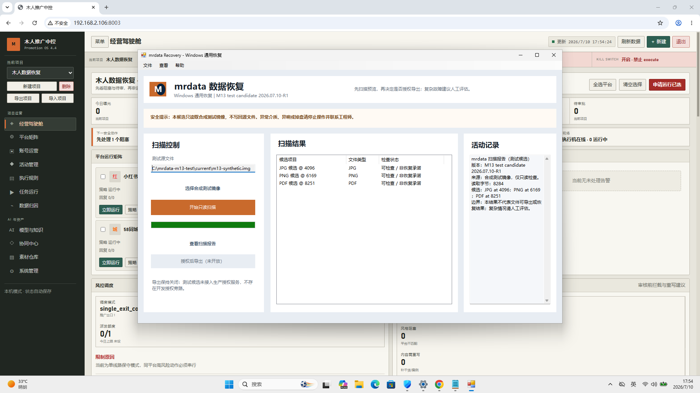Open Microsoft Edge from the taskbar
This screenshot has width=700, height=393.
375,384
